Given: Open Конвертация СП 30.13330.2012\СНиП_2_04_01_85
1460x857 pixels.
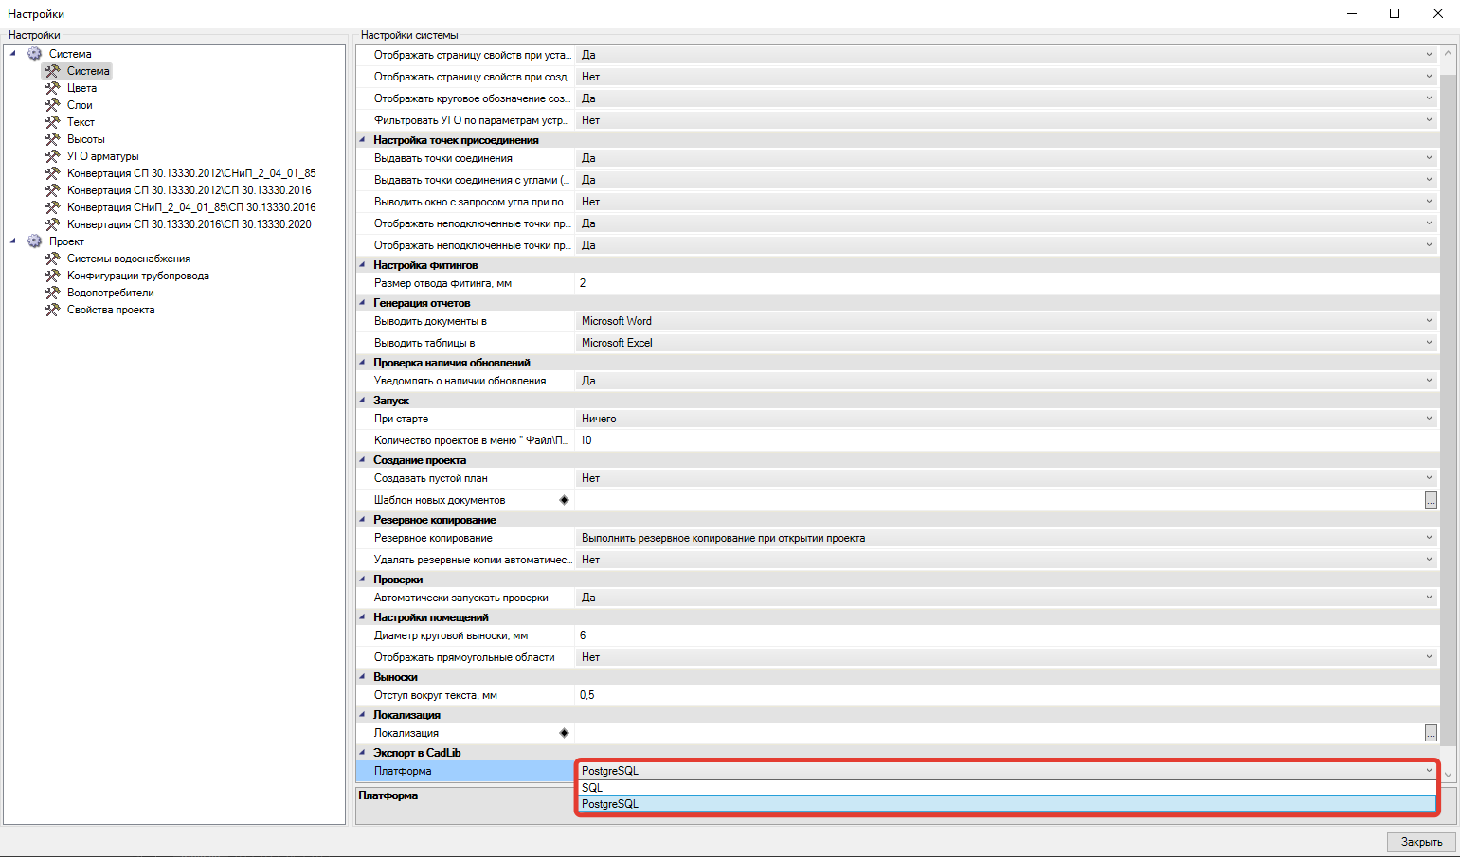Looking at the screenshot, I should [191, 173].
